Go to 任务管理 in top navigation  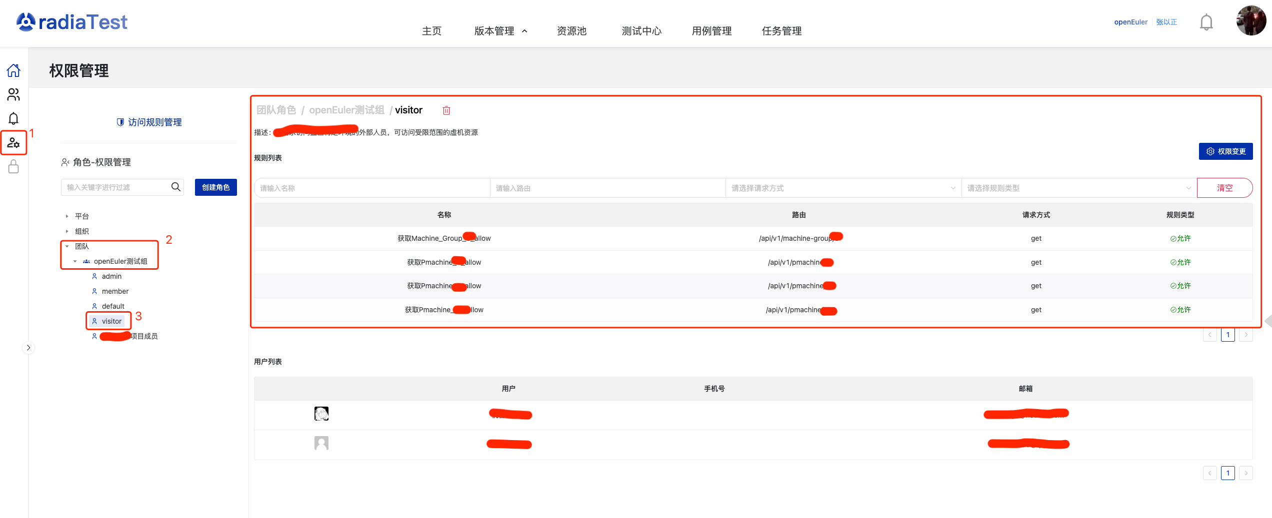(x=781, y=31)
